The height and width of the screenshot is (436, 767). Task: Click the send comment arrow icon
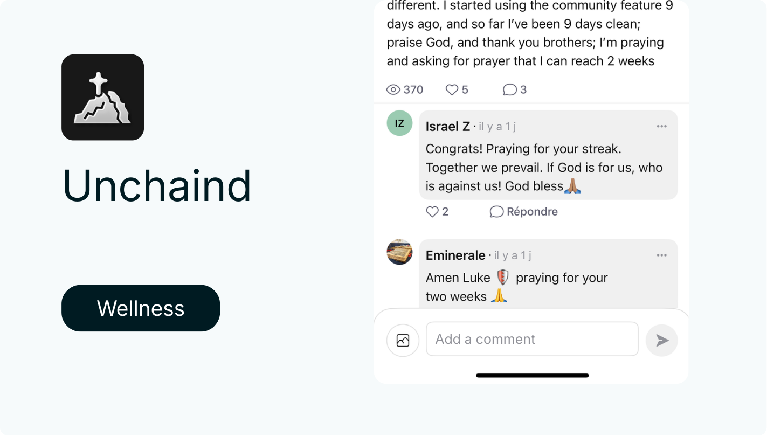coord(661,340)
